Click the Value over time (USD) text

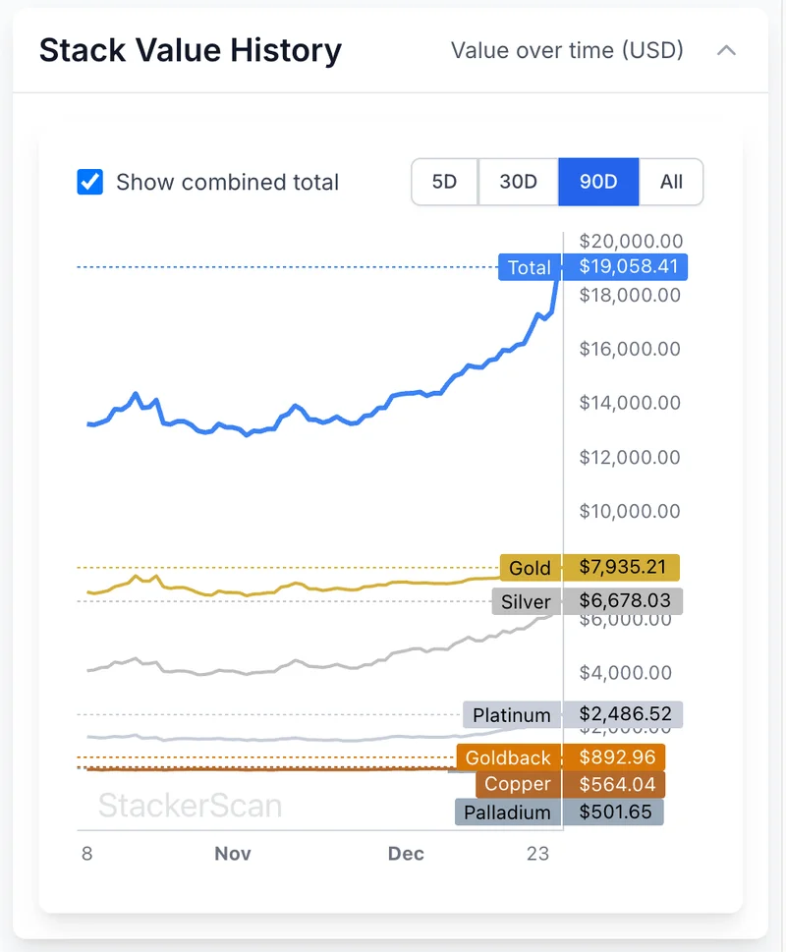(568, 50)
